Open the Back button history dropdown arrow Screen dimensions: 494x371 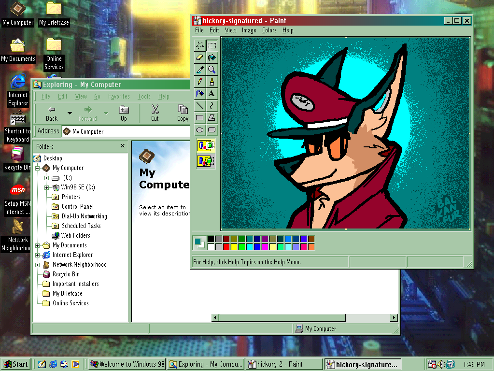pos(70,113)
